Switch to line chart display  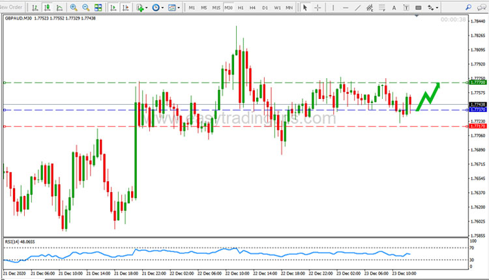click(59, 7)
